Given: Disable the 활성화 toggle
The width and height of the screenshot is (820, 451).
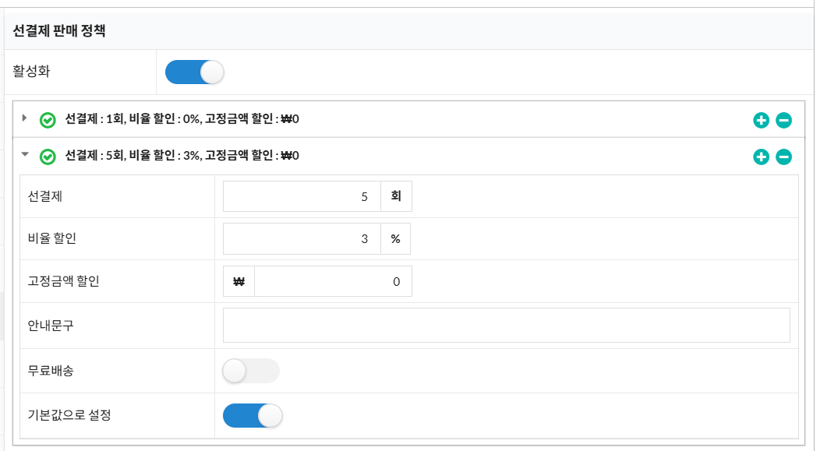Looking at the screenshot, I should click(195, 72).
